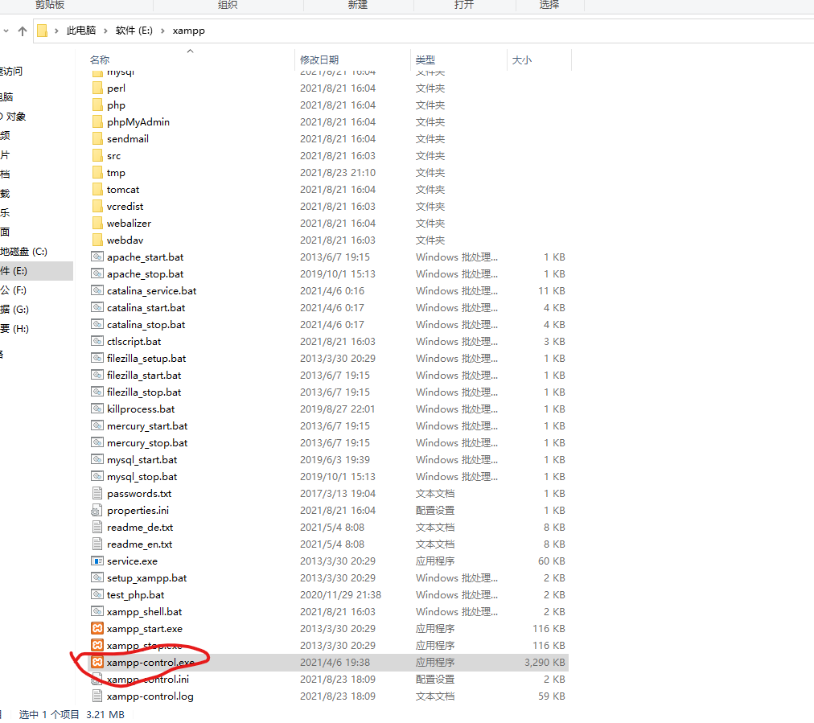814x723 pixels.
Task: Click the service.exe application icon
Action: [97, 561]
